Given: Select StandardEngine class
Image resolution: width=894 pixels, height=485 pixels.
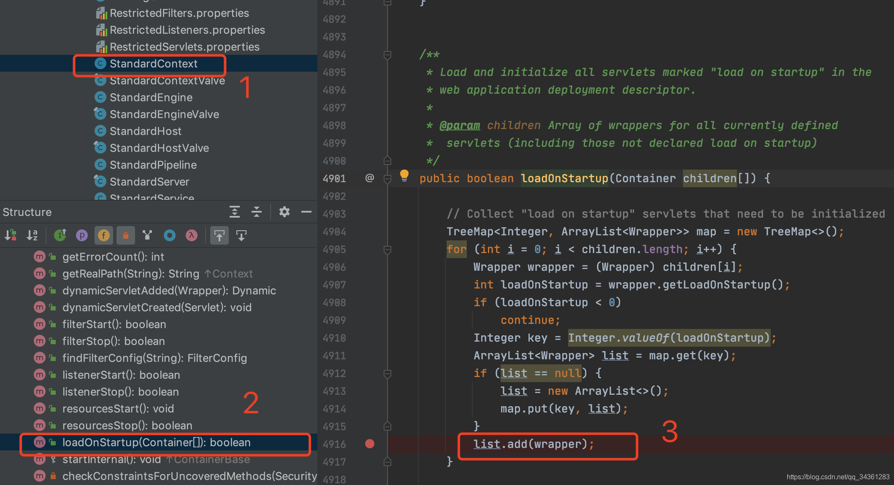Looking at the screenshot, I should point(151,97).
